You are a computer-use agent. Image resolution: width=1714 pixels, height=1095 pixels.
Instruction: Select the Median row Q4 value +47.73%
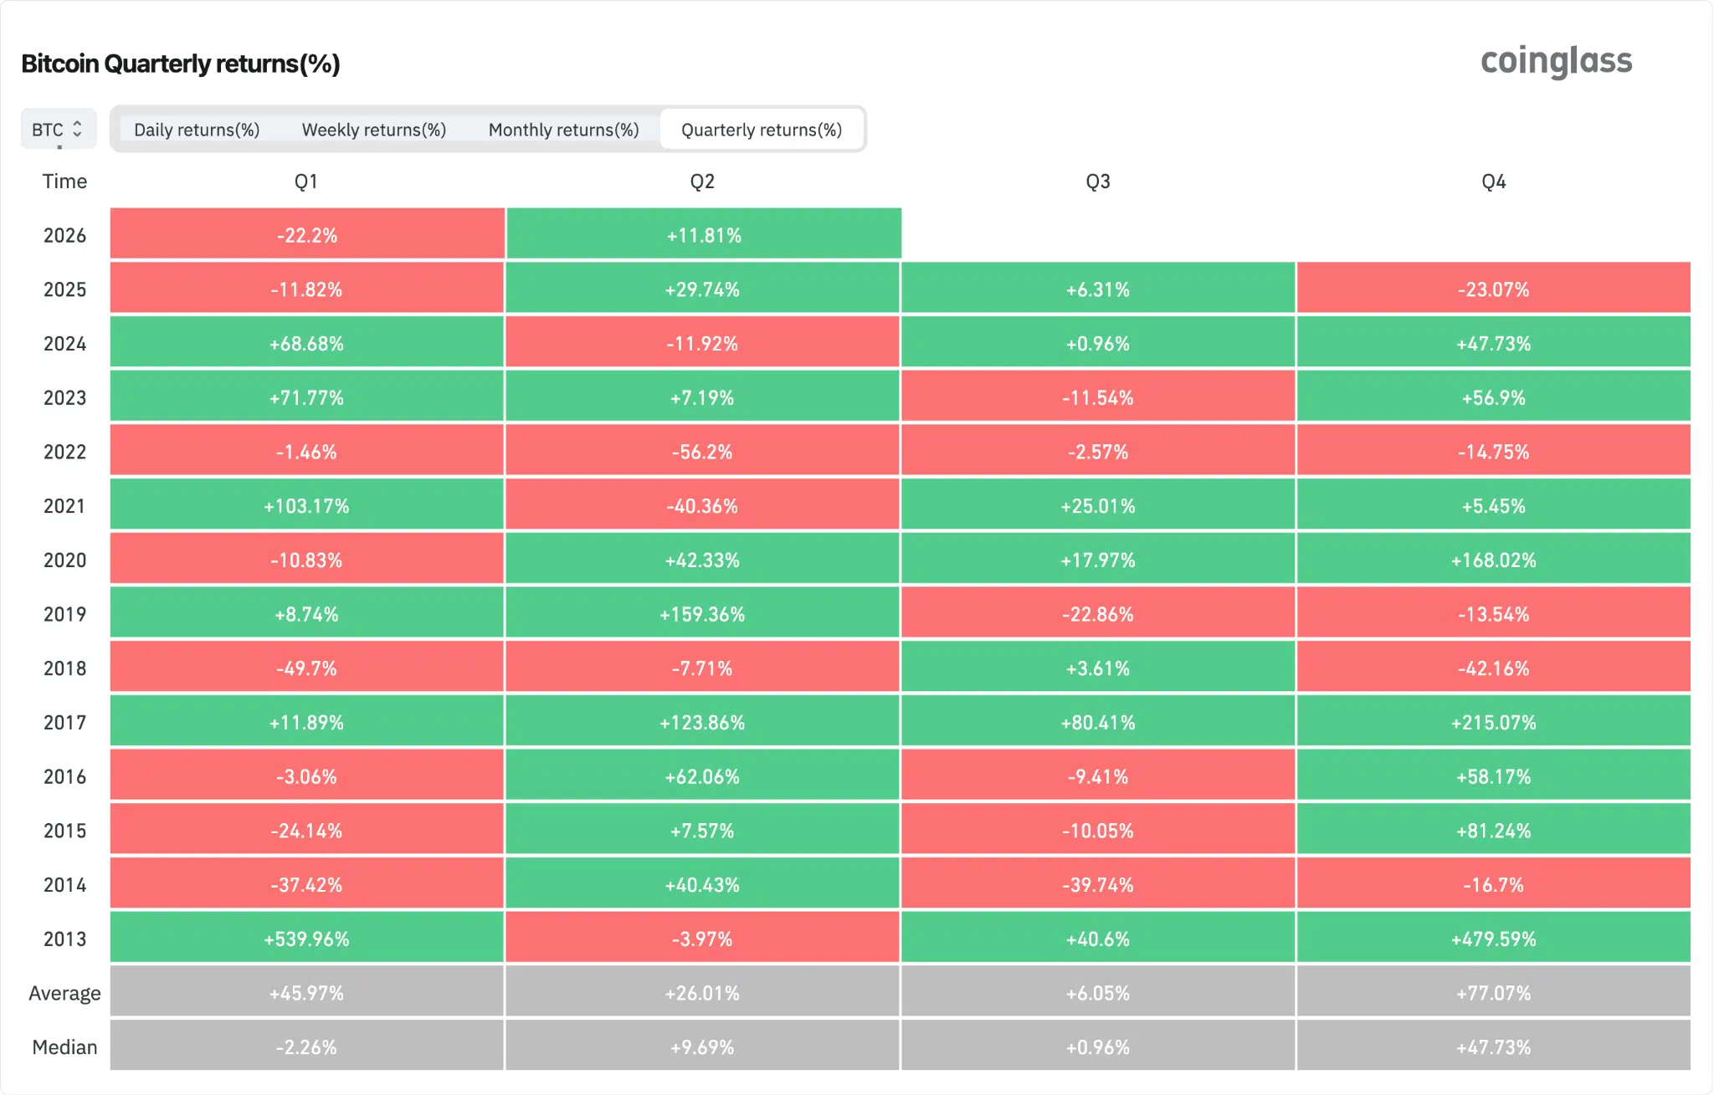(1495, 1046)
